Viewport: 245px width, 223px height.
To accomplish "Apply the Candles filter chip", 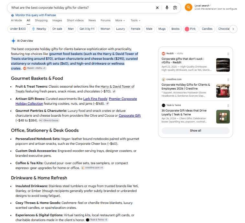I will pos(207,29).
